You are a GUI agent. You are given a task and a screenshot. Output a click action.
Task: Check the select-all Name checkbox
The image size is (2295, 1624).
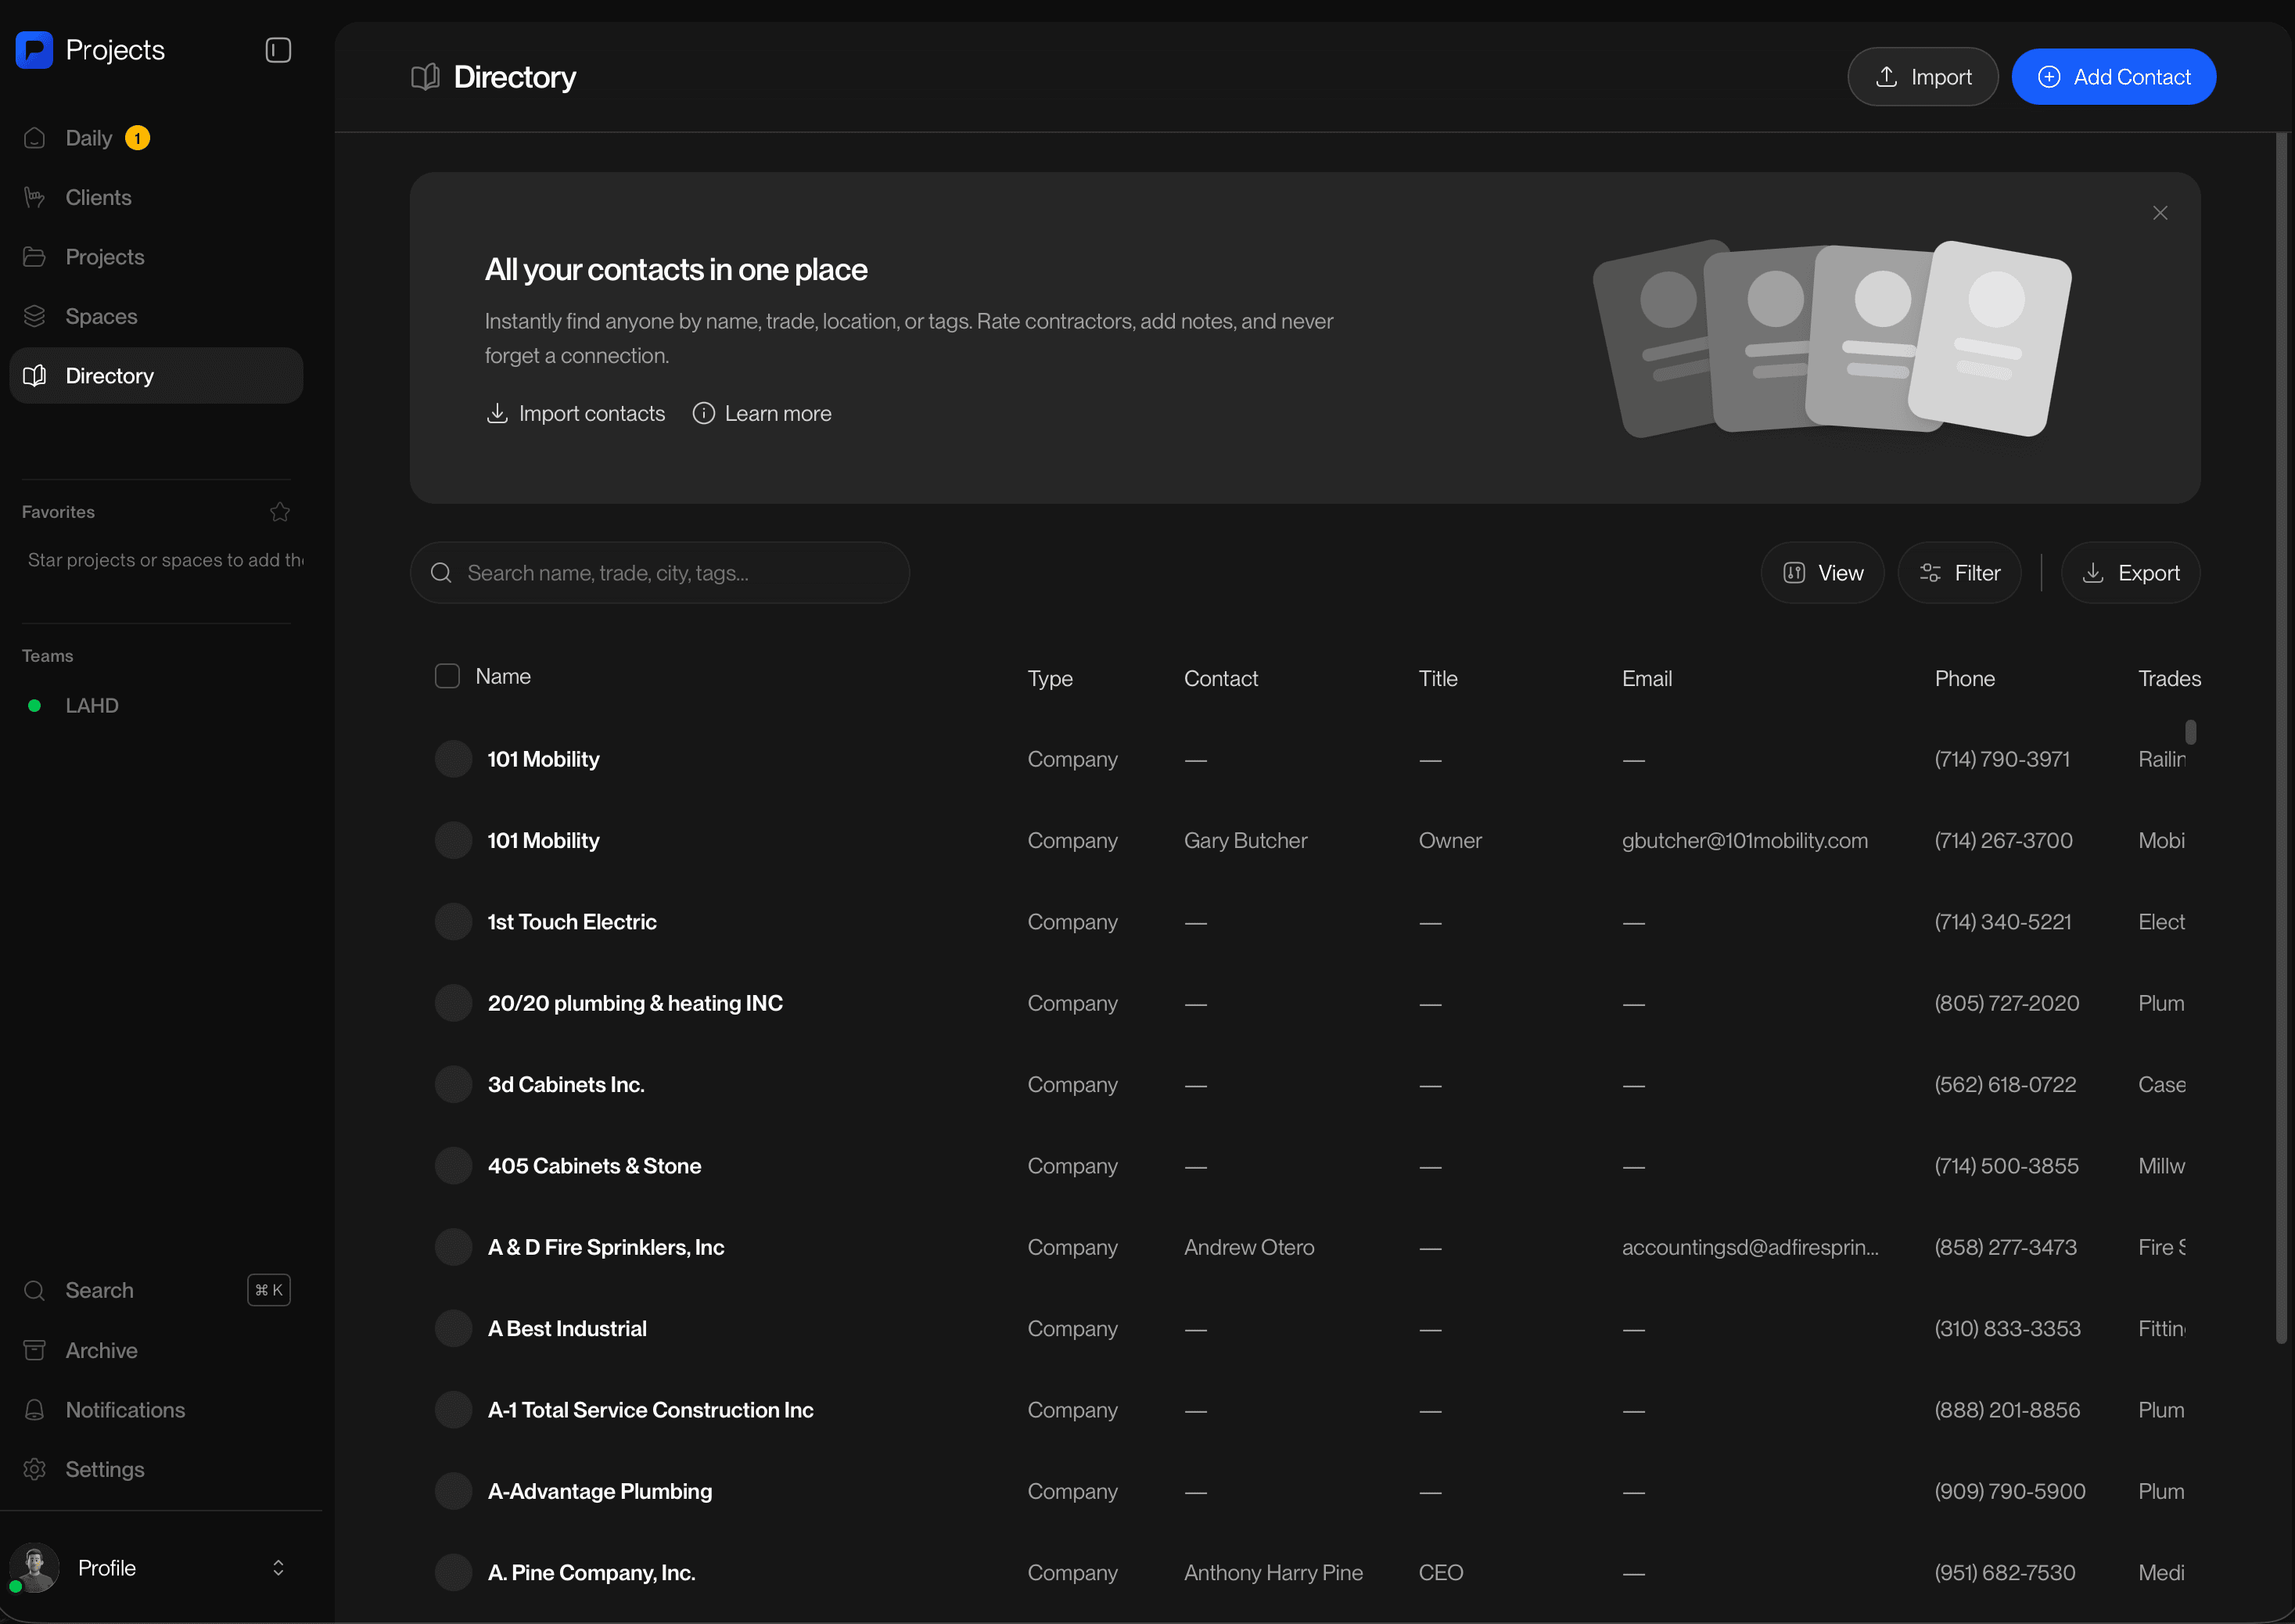447,676
